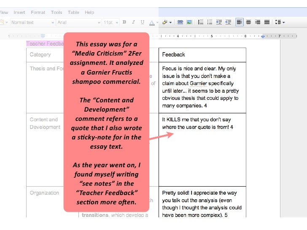Select left text alignment
Image resolution: width=307 pixels, height=230 pixels.
(239, 22)
